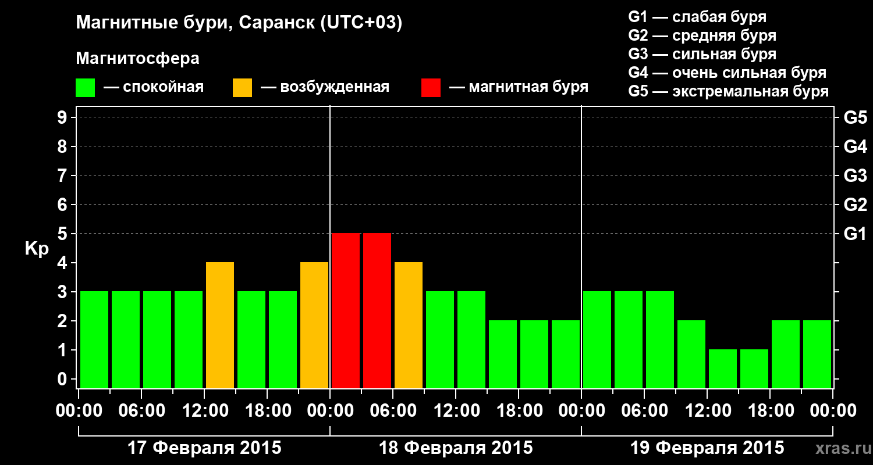Image resolution: width=873 pixels, height=465 pixels.
Task: Click 'G2 — средняя буря' description
Action: 702,35
